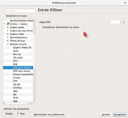Select the SFTP access module

coord(18,98)
